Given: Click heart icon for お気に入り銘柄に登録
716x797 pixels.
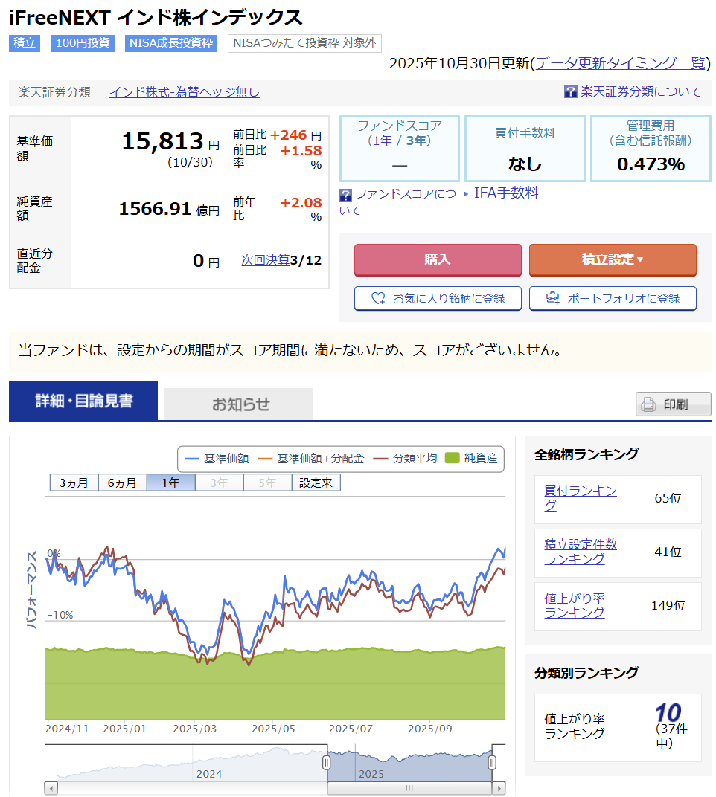Looking at the screenshot, I should coord(378,298).
